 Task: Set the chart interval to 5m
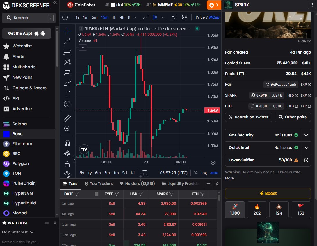[x=95, y=17]
